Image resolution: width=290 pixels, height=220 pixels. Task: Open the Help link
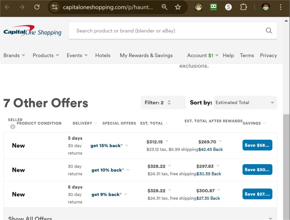[x=228, y=55]
